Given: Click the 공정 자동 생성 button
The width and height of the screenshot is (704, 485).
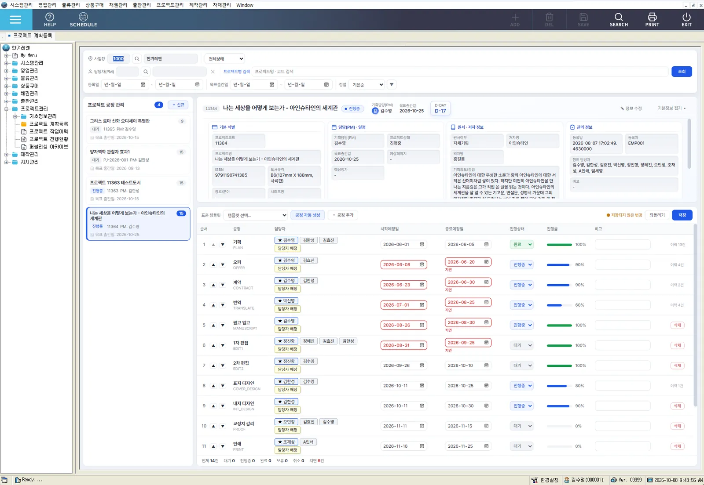Looking at the screenshot, I should click(308, 215).
